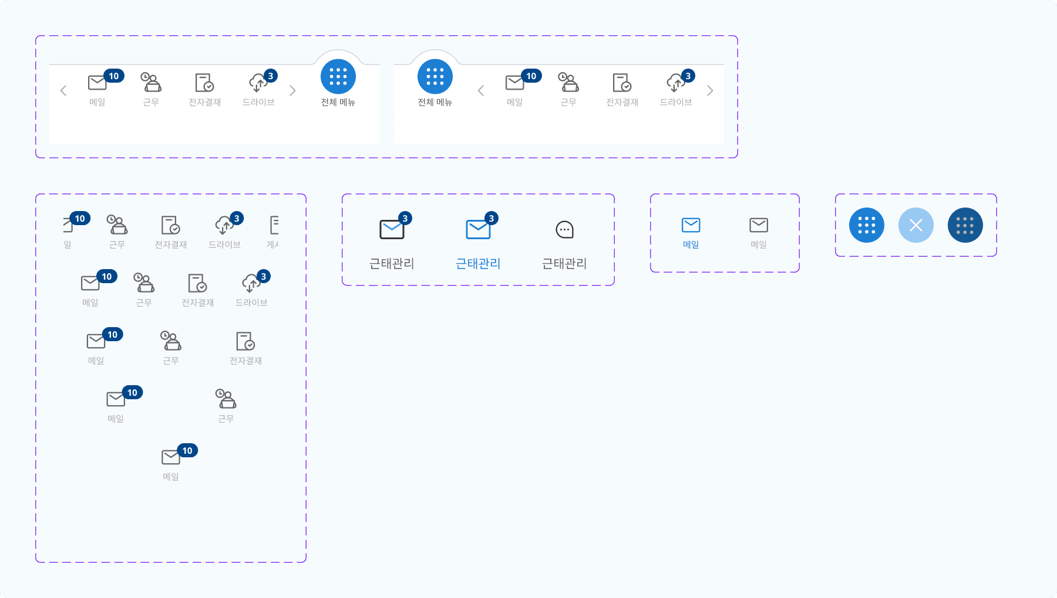The height and width of the screenshot is (598, 1057).
Task: Open 근무 in bar with 전체 메뉴 on left
Action: 568,90
